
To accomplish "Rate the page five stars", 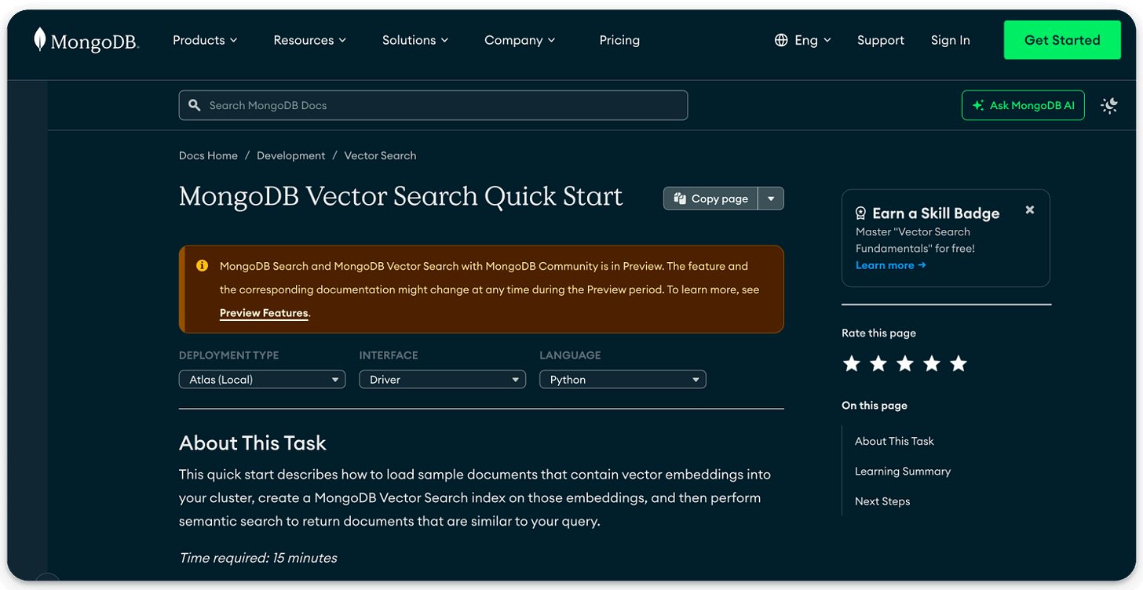I will coord(959,363).
